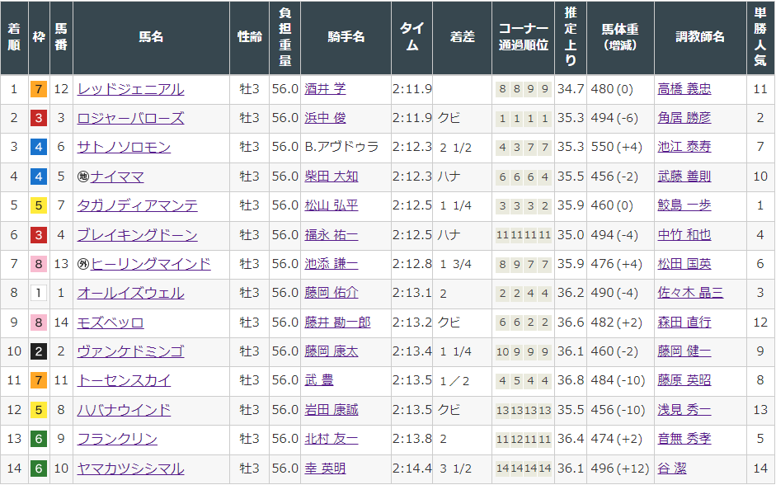The width and height of the screenshot is (776, 485).
Task: Open trainer 池江 泰寿 link
Action: pyautogui.click(x=684, y=147)
